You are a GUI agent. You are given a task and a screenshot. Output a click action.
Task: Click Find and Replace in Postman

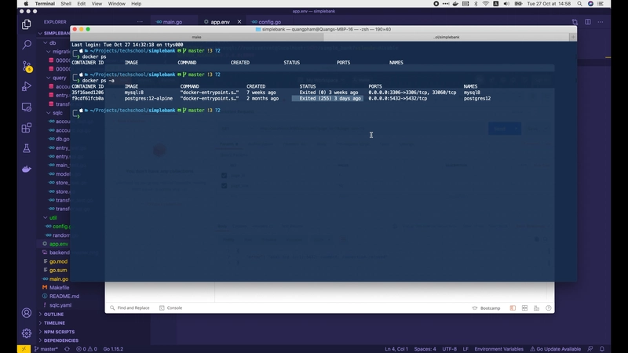pos(130,308)
